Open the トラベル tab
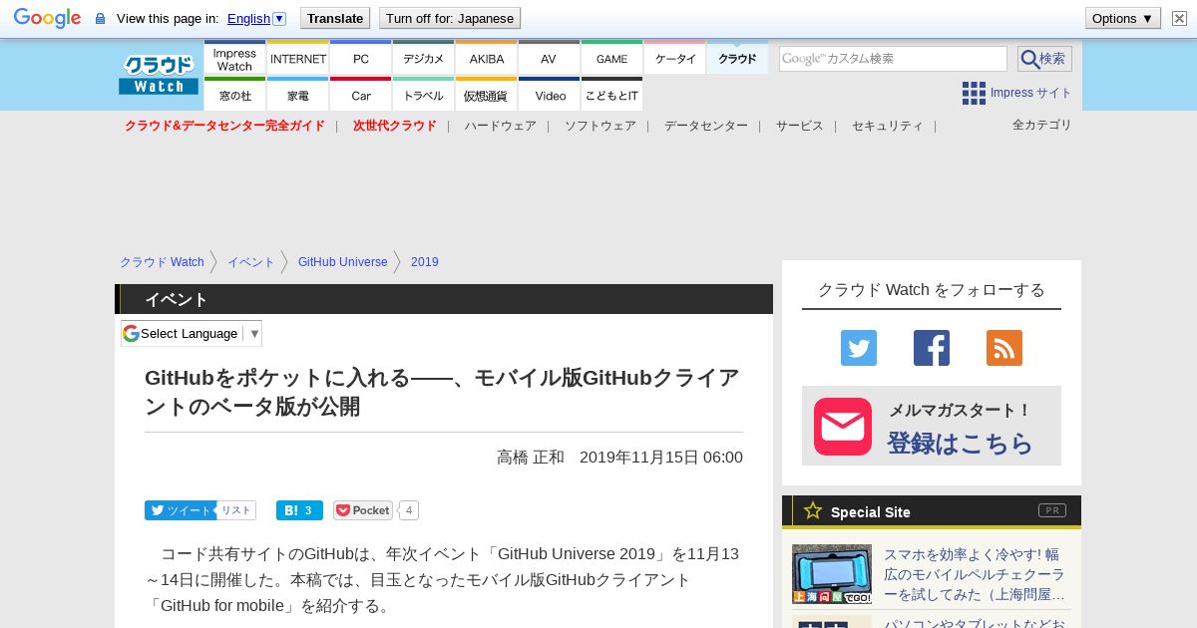The image size is (1197, 628). (423, 95)
